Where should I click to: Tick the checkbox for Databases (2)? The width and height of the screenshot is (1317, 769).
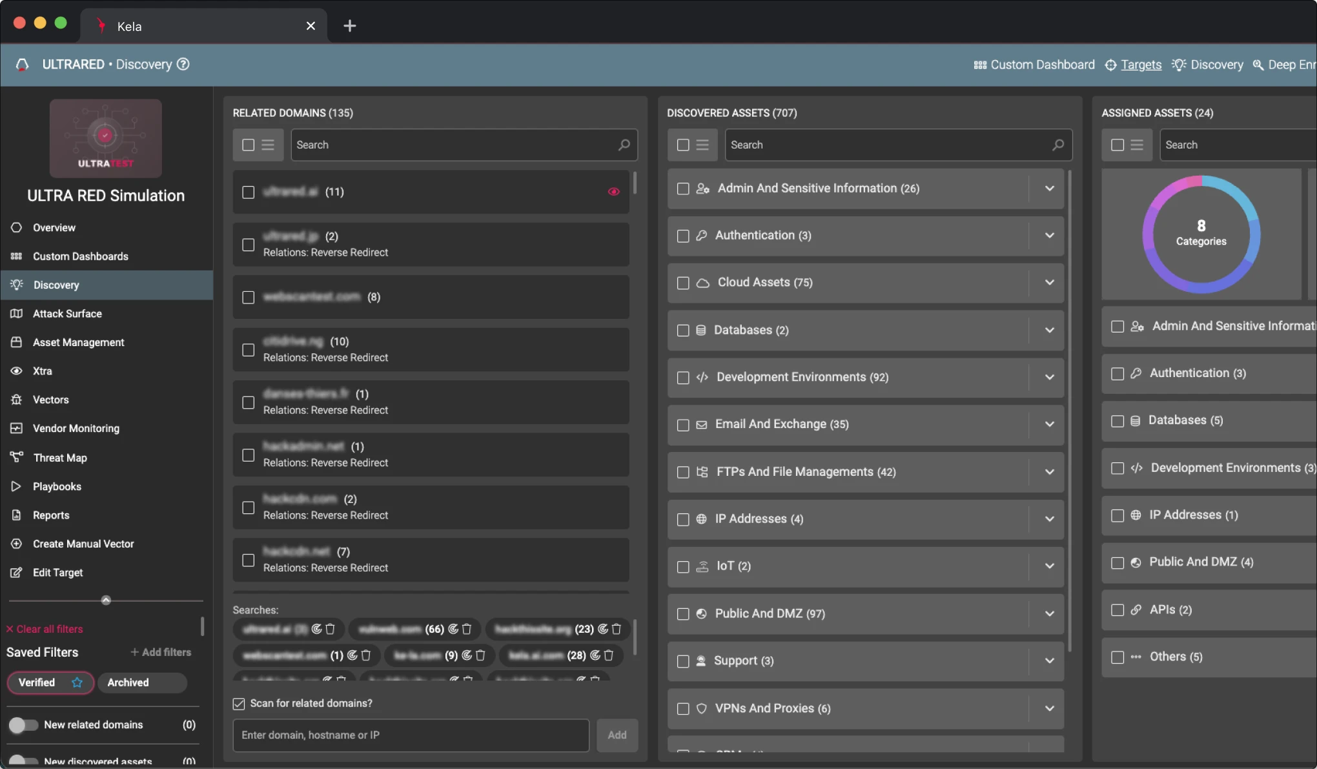tap(683, 331)
